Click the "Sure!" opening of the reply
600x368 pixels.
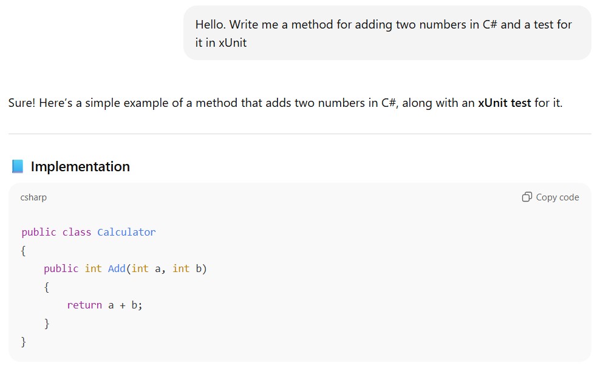22,103
